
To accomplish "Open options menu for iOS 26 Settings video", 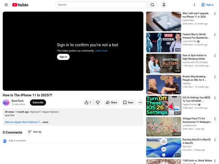I will pos(215,98).
